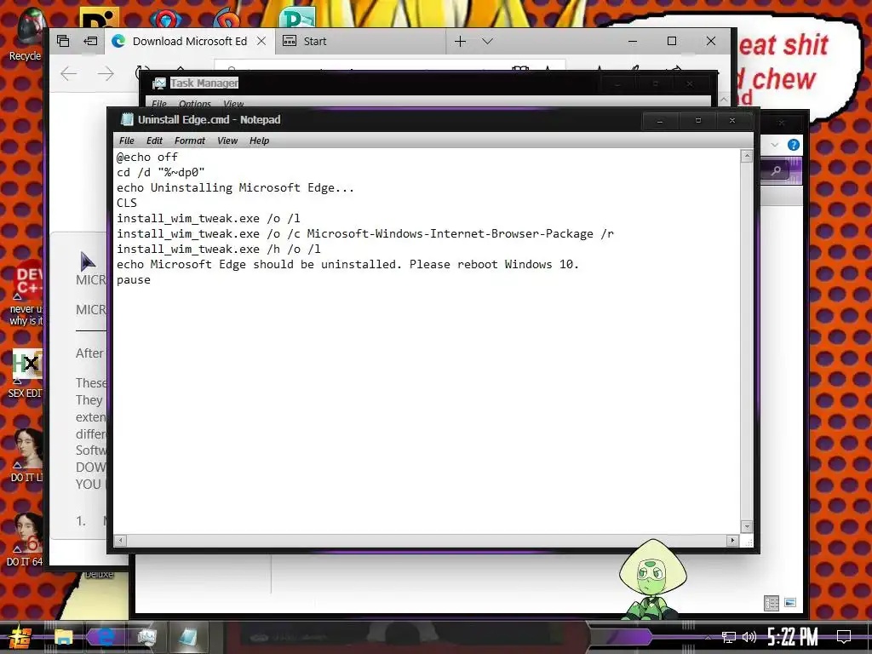Click the Task Manager title bar icon
Screen dimensions: 872x654
coord(159,83)
